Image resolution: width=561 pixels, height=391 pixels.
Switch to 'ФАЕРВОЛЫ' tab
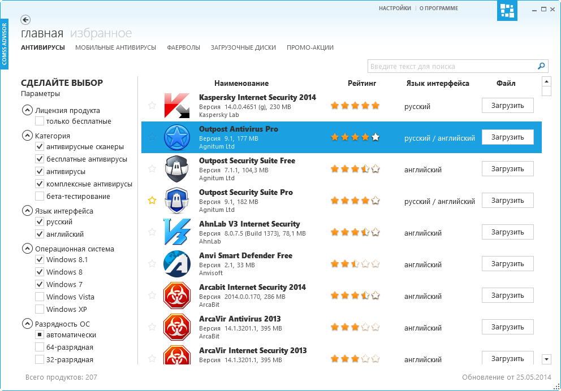(x=184, y=47)
